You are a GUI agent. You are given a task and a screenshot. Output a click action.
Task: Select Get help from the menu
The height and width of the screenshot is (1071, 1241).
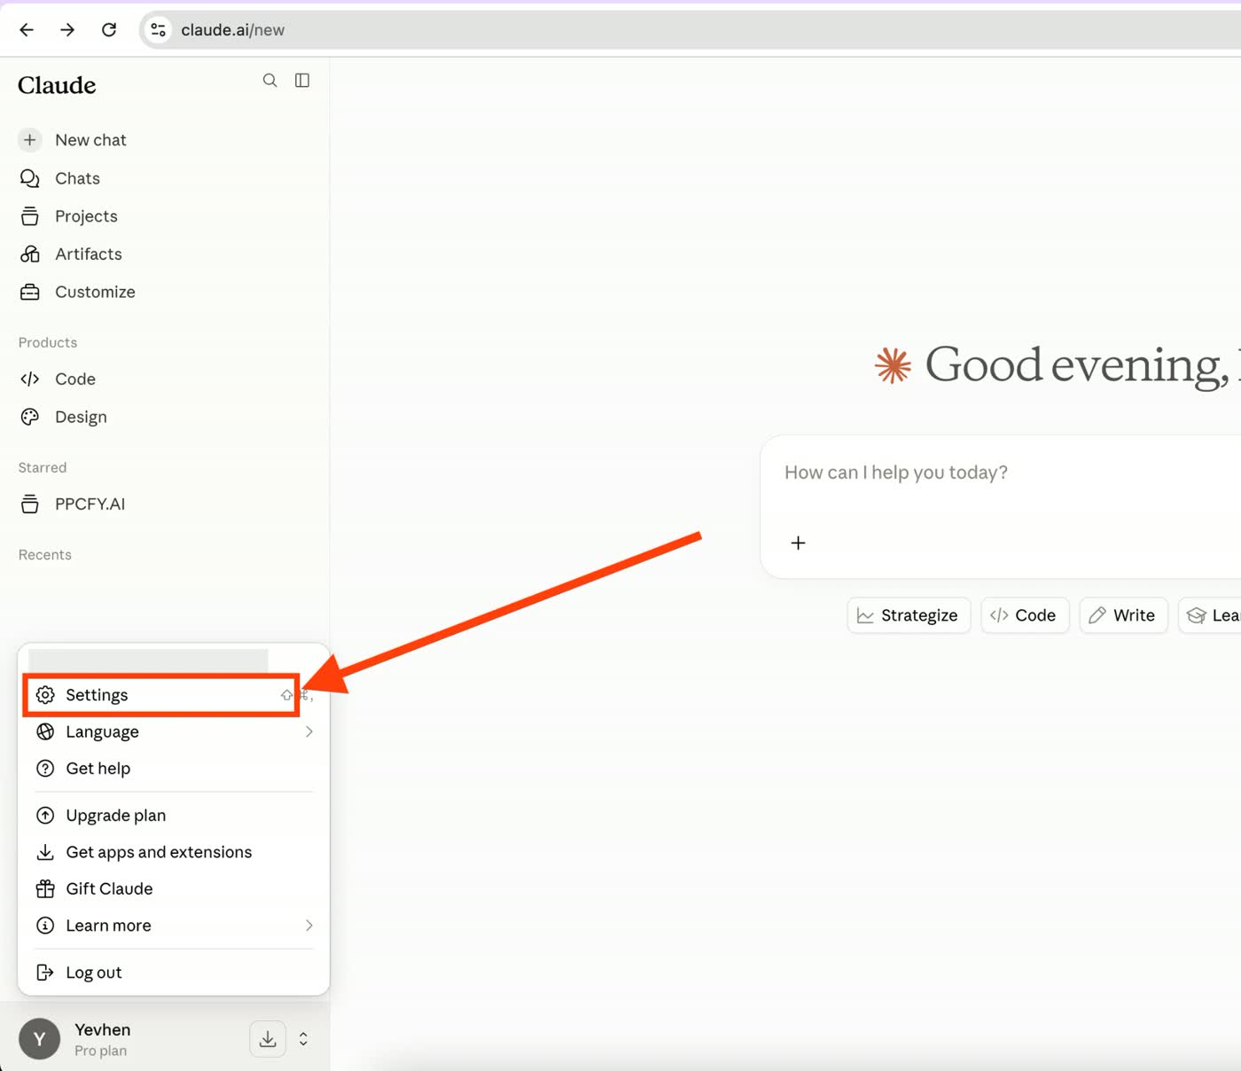pyautogui.click(x=174, y=769)
